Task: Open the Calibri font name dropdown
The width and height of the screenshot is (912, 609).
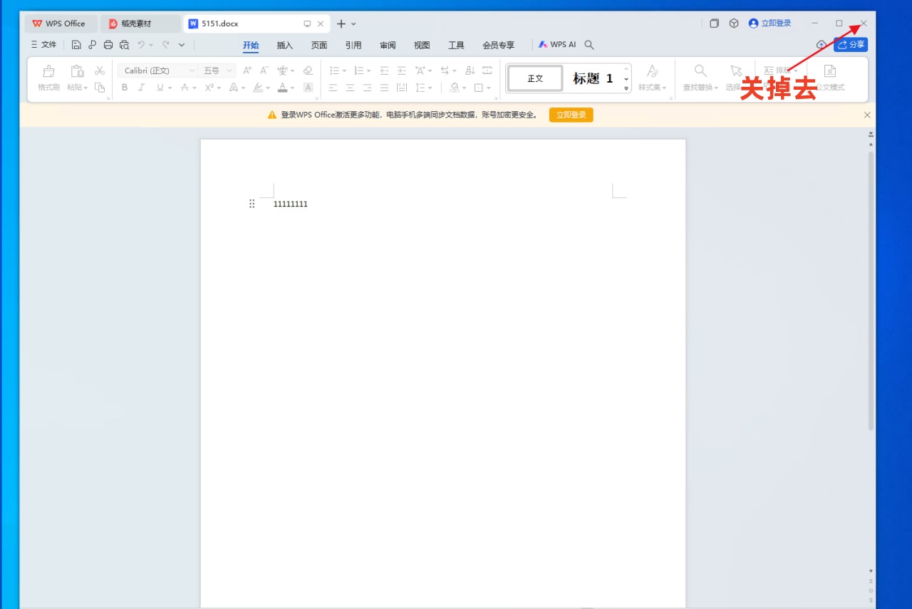Action: 157,71
